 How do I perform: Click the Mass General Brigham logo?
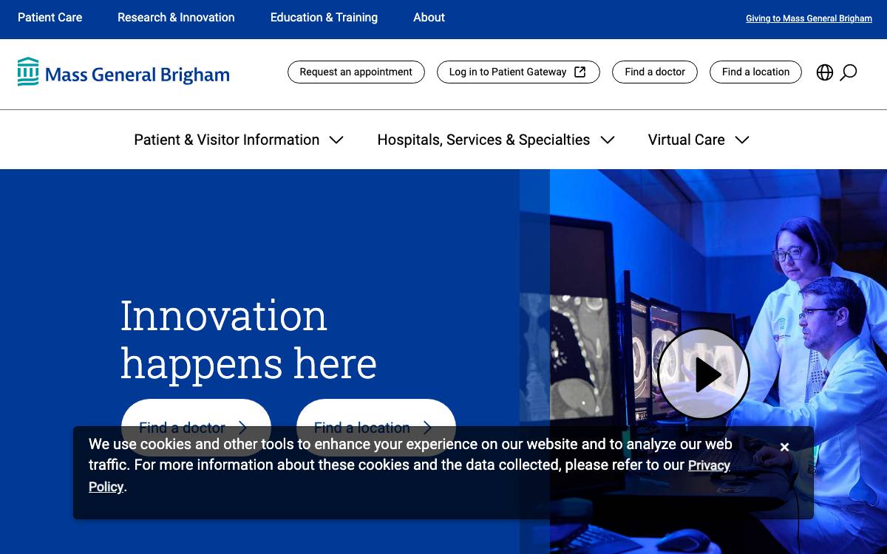pyautogui.click(x=123, y=72)
